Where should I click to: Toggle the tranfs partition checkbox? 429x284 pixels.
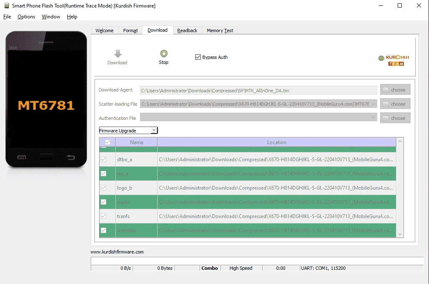(x=103, y=216)
